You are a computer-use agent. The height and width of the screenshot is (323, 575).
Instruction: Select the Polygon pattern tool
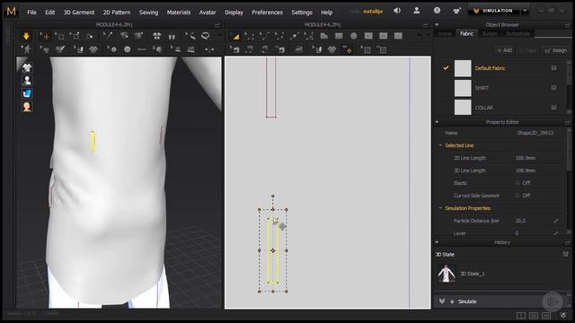(323, 36)
